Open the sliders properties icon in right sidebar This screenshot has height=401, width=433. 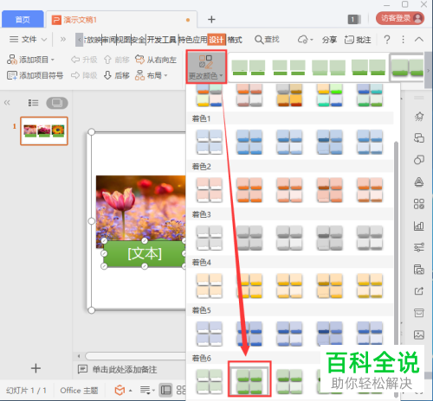point(419,247)
